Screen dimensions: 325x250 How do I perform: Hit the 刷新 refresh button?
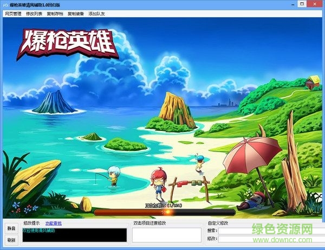[x=11, y=240]
